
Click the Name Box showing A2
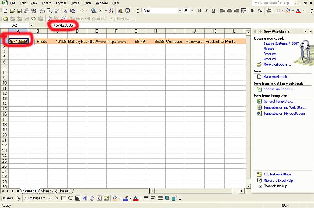point(15,25)
